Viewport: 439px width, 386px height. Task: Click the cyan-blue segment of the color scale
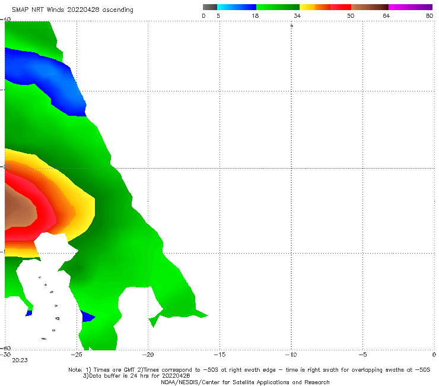pyautogui.click(x=237, y=7)
